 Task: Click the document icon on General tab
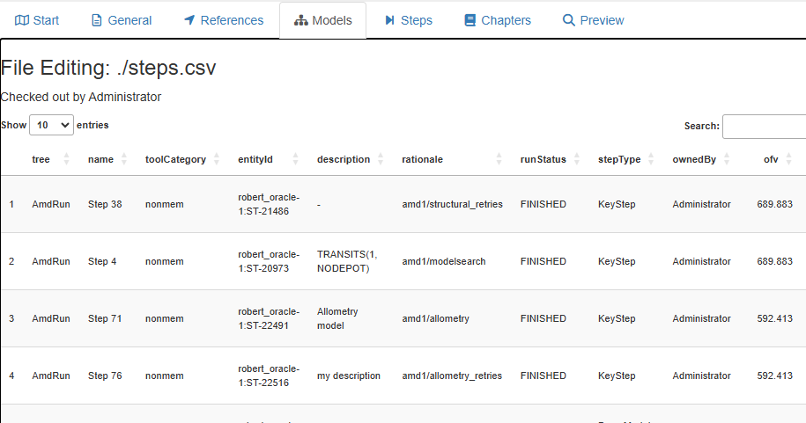[97, 20]
